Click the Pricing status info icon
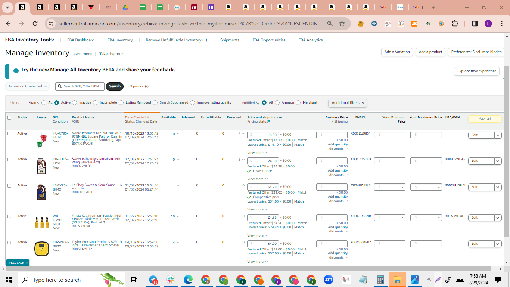Screen dimensions: 510x287 (x=269, y=121)
